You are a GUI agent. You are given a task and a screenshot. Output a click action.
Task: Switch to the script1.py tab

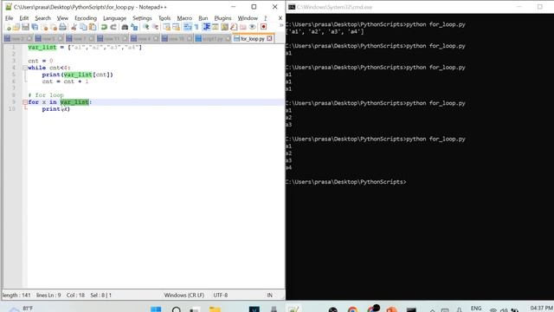point(213,38)
